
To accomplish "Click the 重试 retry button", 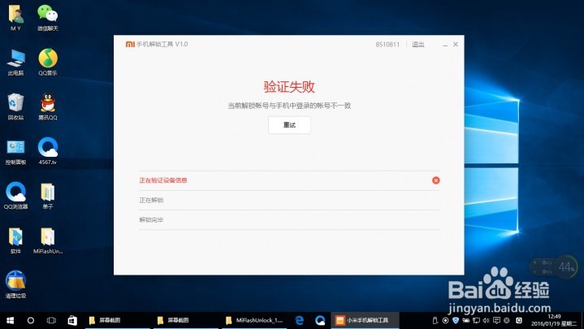I will [289, 125].
